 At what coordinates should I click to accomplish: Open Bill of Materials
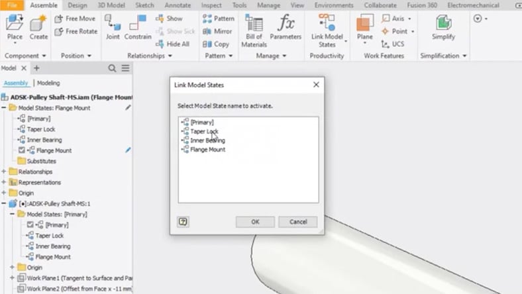[x=254, y=30]
